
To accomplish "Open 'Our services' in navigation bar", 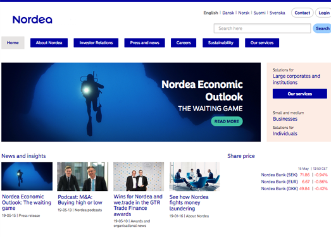I will (262, 43).
